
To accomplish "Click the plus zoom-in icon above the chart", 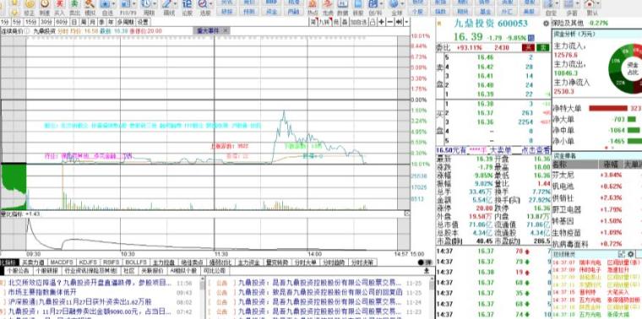I will tap(382, 22).
